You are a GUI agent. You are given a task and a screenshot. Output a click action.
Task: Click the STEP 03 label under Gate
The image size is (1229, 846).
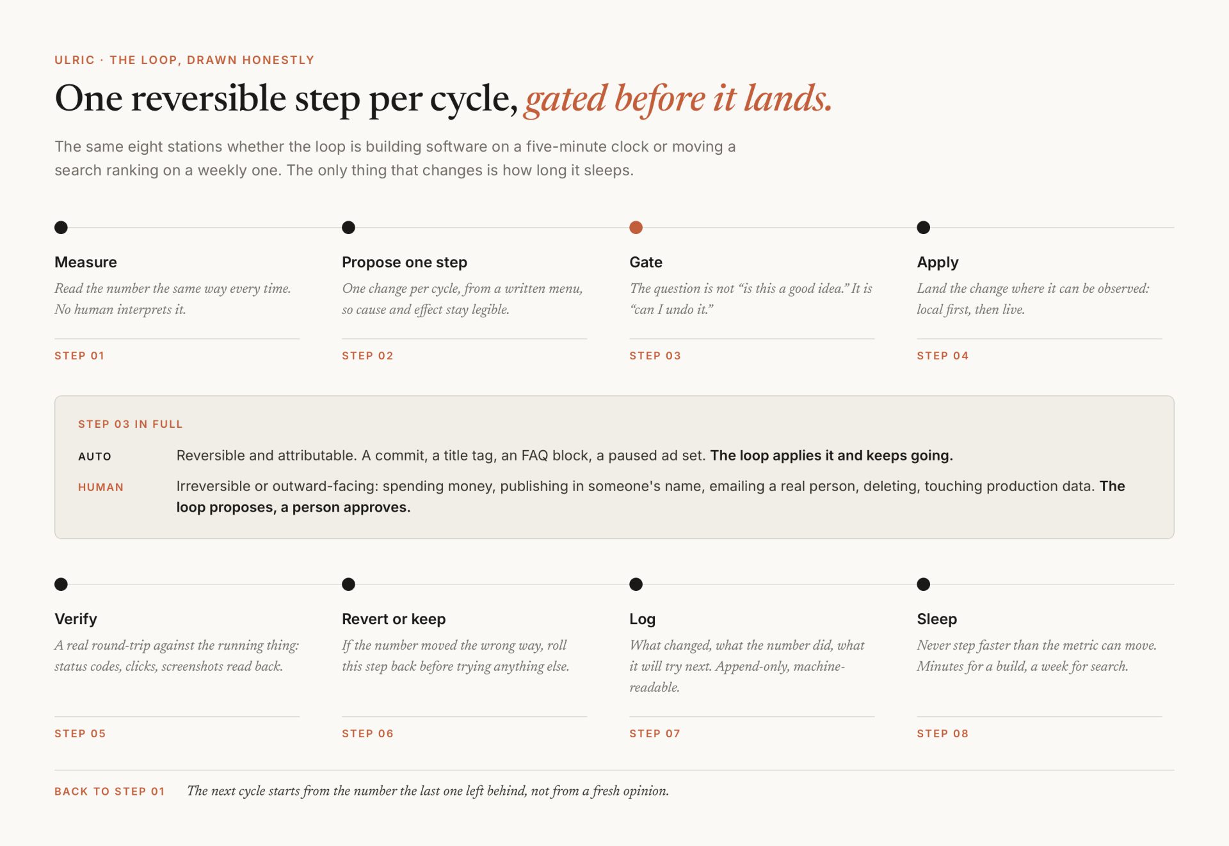[x=655, y=356]
